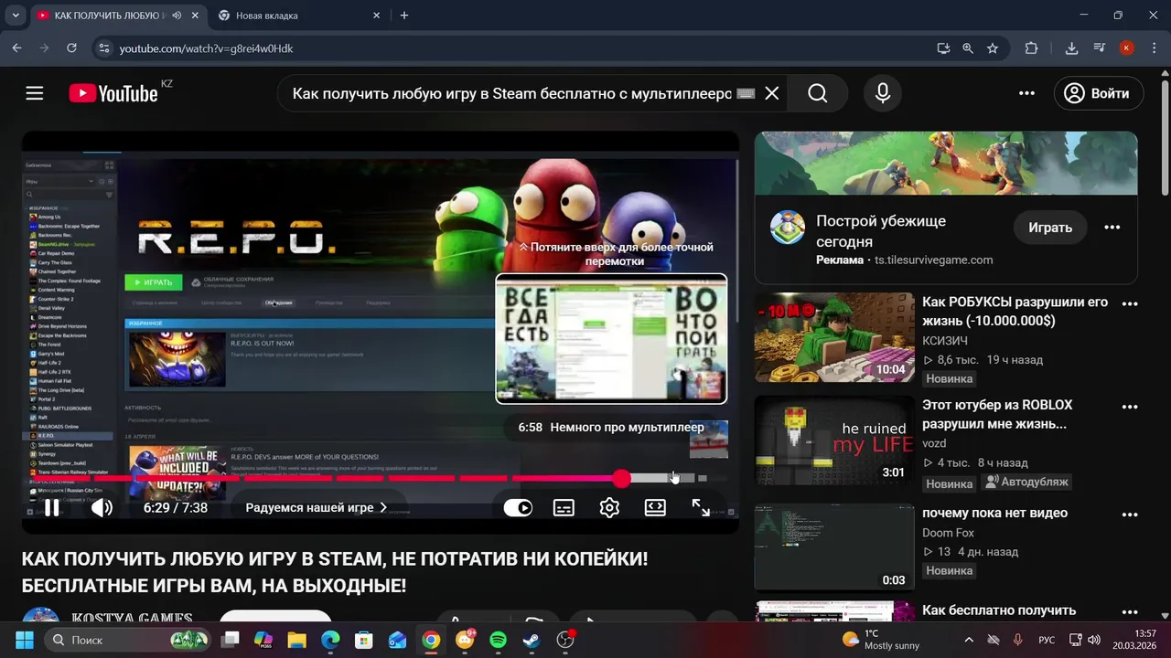The image size is (1171, 658).
Task: Enter fullscreen mode
Action: [701, 507]
